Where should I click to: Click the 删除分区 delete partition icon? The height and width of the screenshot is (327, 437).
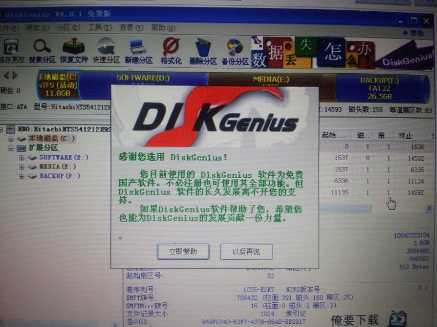[x=203, y=52]
